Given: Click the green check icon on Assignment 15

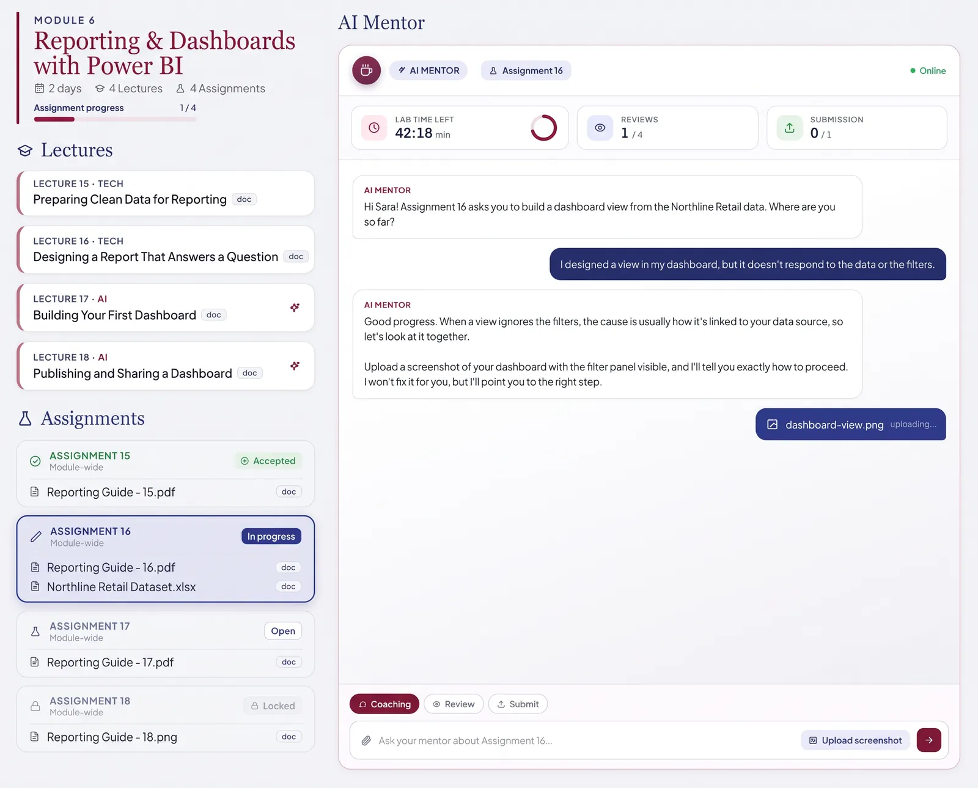Looking at the screenshot, I should click(35, 461).
